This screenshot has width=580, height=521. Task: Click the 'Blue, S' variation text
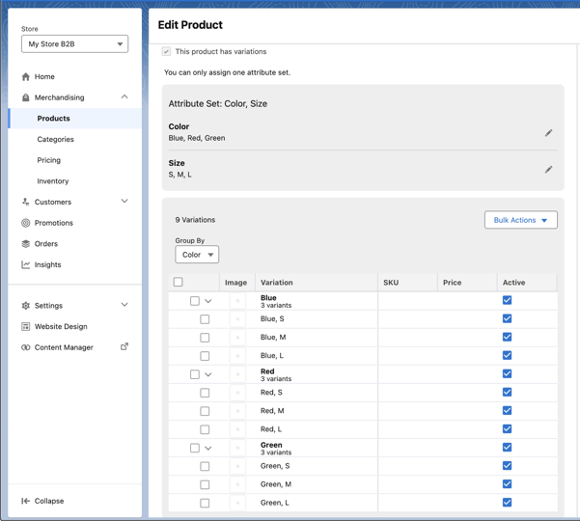pyautogui.click(x=272, y=318)
